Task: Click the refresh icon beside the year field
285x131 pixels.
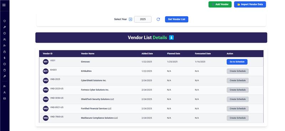Action: (x=158, y=20)
